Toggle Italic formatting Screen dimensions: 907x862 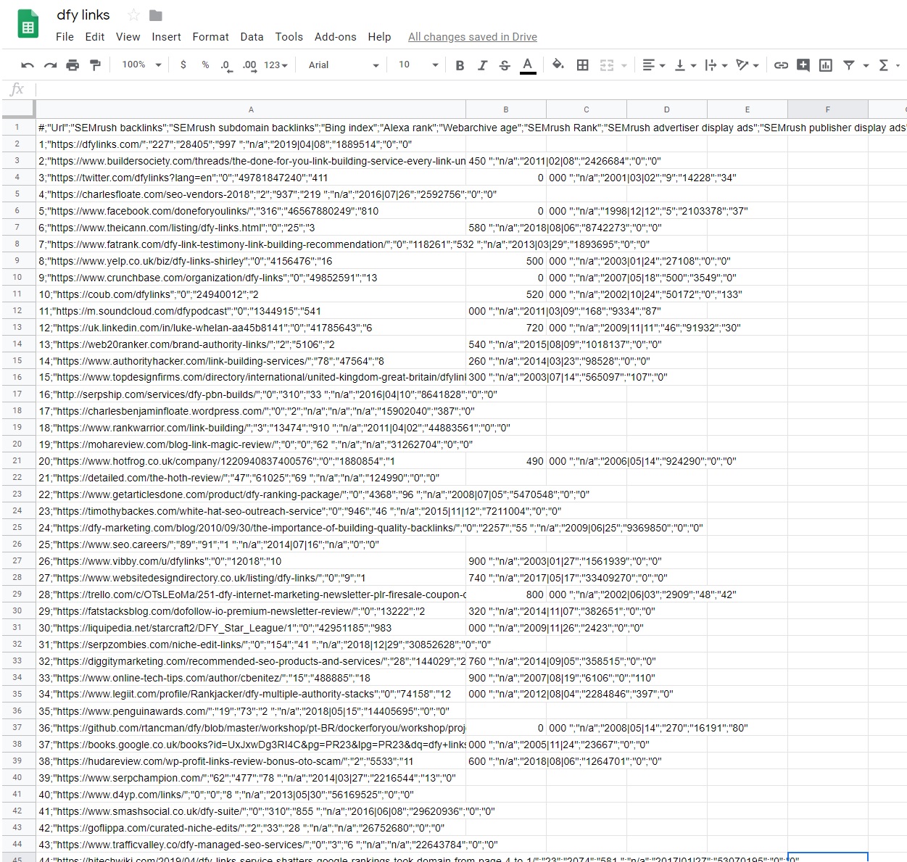pyautogui.click(x=482, y=65)
